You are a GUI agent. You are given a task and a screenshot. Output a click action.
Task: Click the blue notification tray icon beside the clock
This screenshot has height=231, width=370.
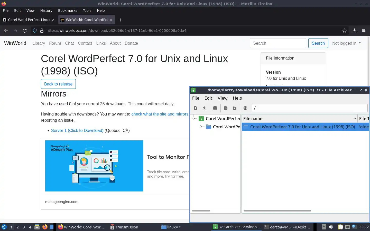(354, 226)
